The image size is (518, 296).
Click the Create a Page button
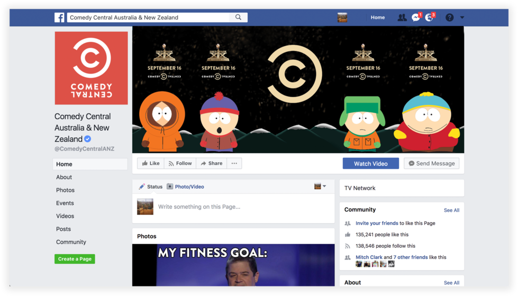point(75,259)
